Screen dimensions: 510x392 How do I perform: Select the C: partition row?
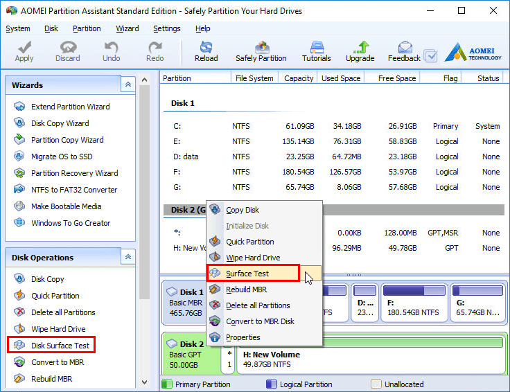point(333,126)
